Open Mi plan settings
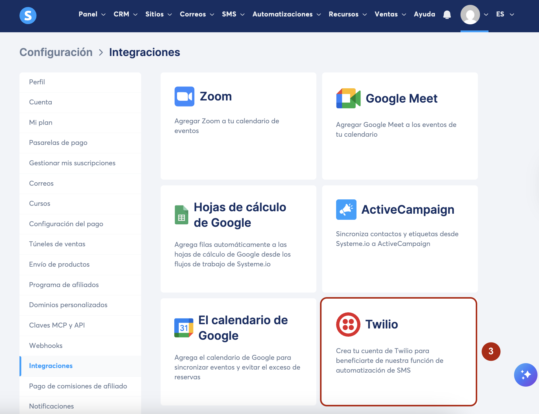The height and width of the screenshot is (414, 539). (x=80, y=123)
